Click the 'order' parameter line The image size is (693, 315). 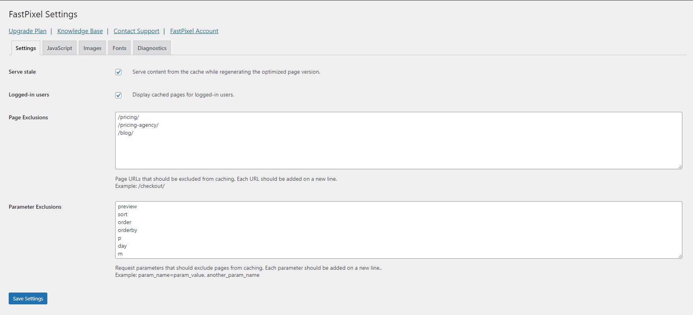125,222
